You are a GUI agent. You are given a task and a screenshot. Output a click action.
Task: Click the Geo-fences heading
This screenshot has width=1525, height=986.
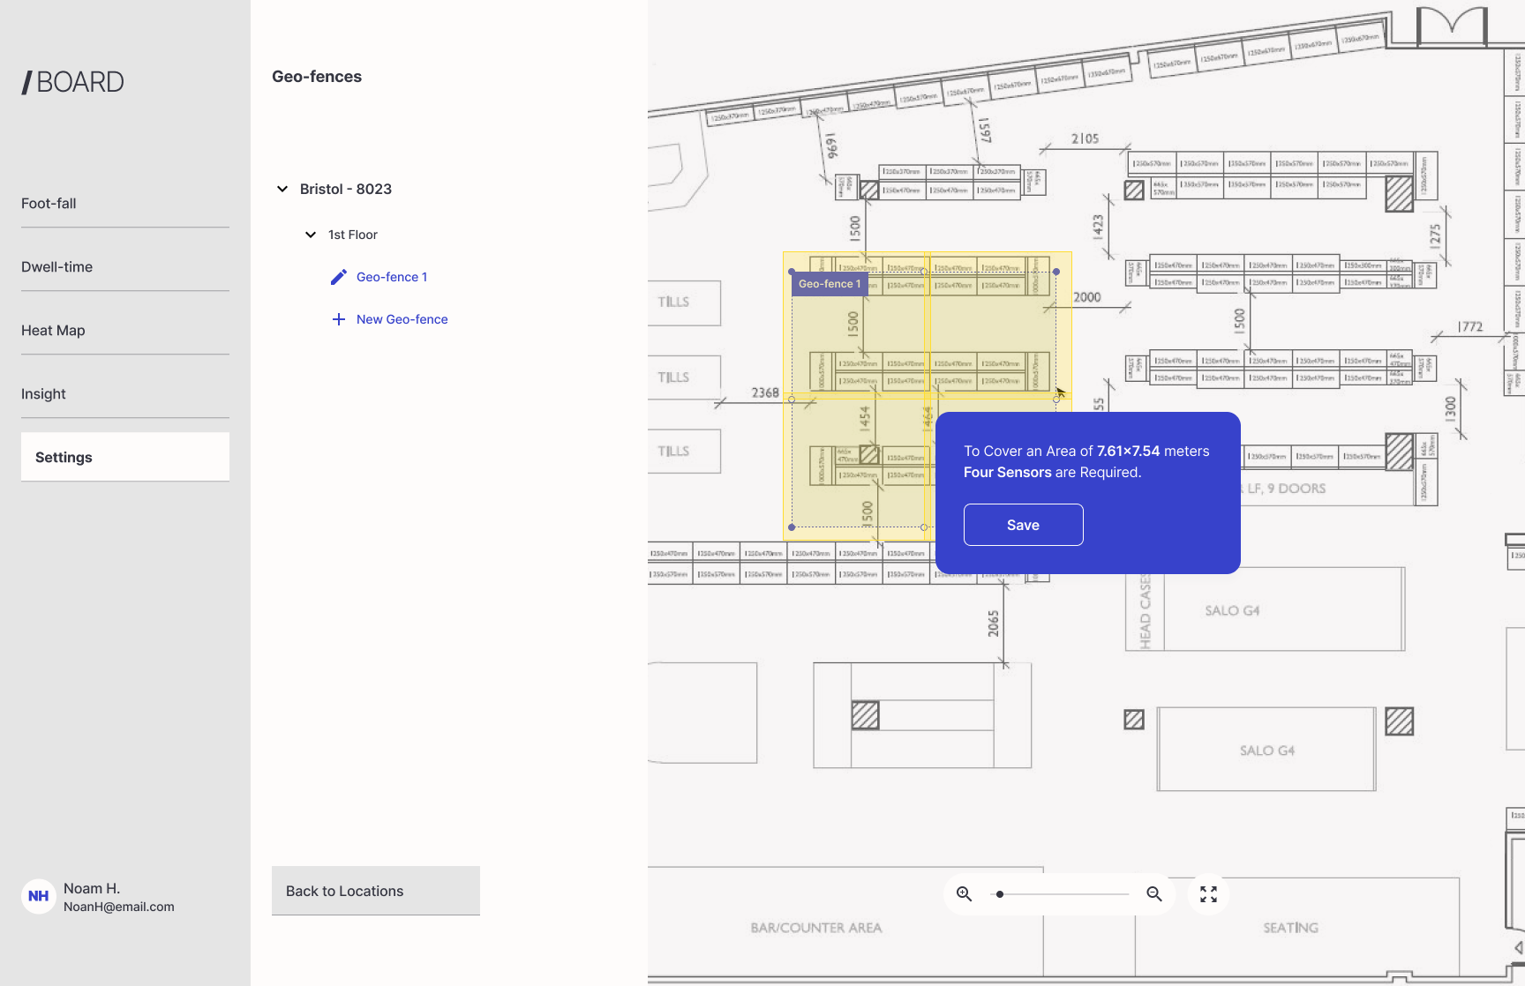click(317, 77)
